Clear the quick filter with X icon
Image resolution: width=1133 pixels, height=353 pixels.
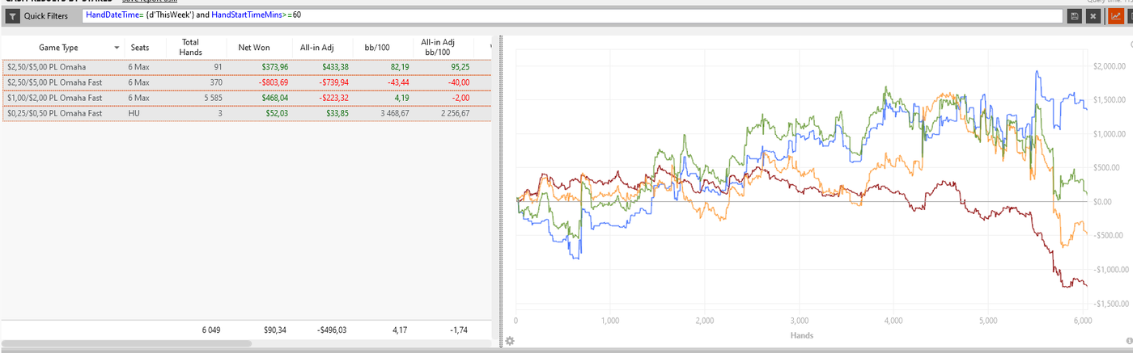click(x=1093, y=15)
